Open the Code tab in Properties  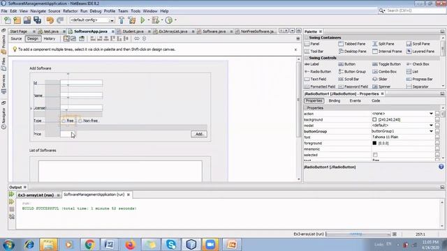(376, 100)
